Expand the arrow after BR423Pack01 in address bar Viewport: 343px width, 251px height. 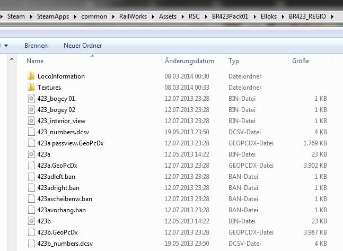[x=254, y=16]
